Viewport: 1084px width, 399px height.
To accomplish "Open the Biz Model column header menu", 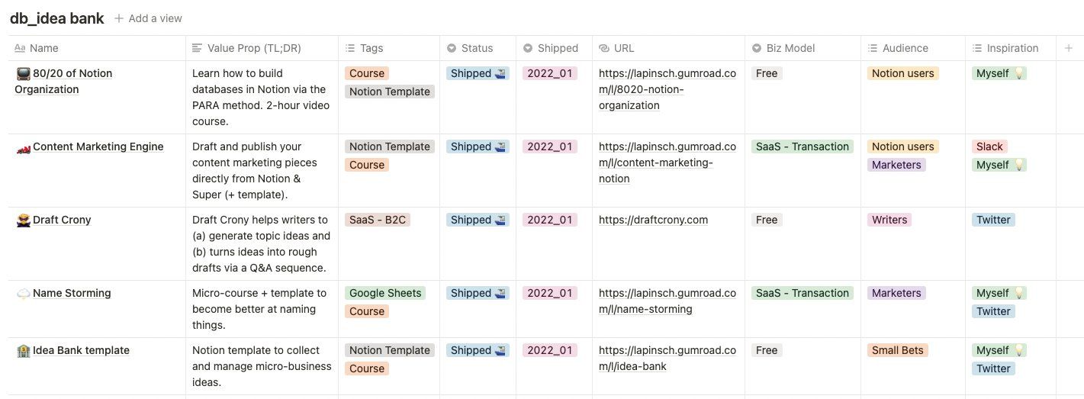I will 803,48.
